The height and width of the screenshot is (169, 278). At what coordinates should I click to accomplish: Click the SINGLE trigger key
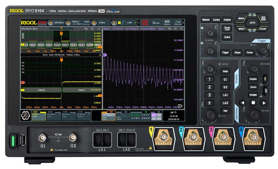point(241,19)
